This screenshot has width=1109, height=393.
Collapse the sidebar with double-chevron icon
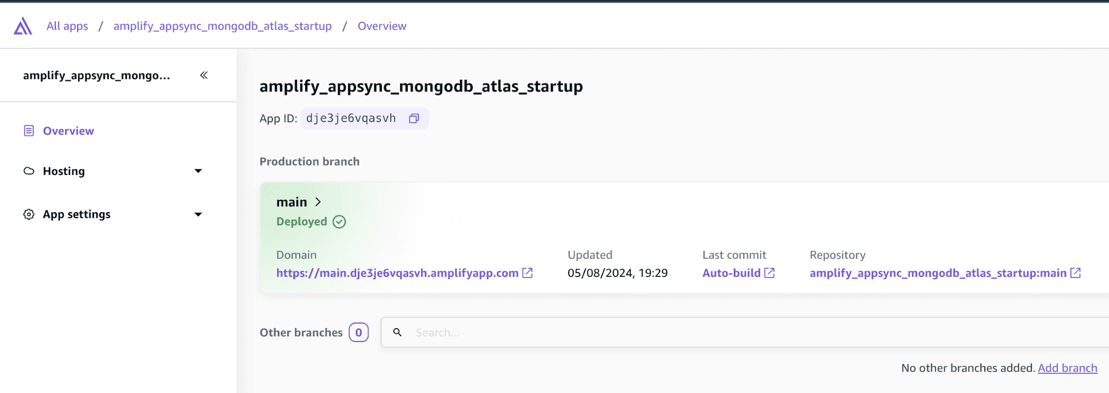pyautogui.click(x=204, y=75)
